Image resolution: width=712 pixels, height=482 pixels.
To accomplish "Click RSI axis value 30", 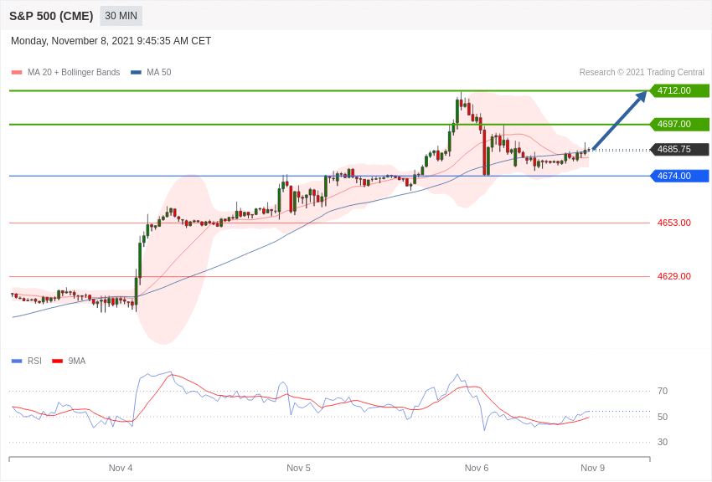I will [x=663, y=442].
